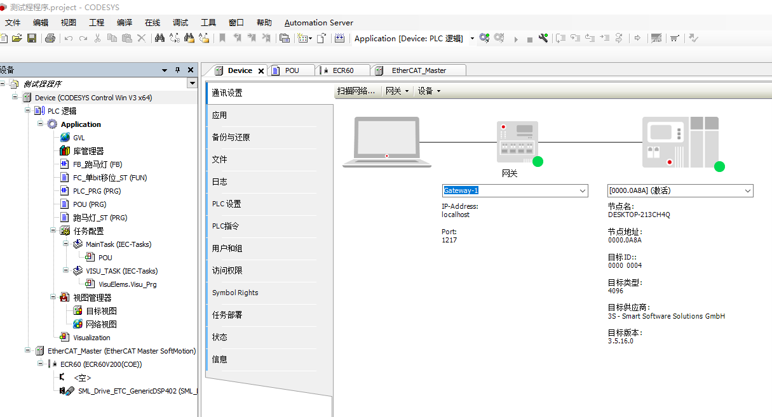Switch to the EtherCAT_Master tab
Image resolution: width=772 pixels, height=417 pixels.
(419, 70)
